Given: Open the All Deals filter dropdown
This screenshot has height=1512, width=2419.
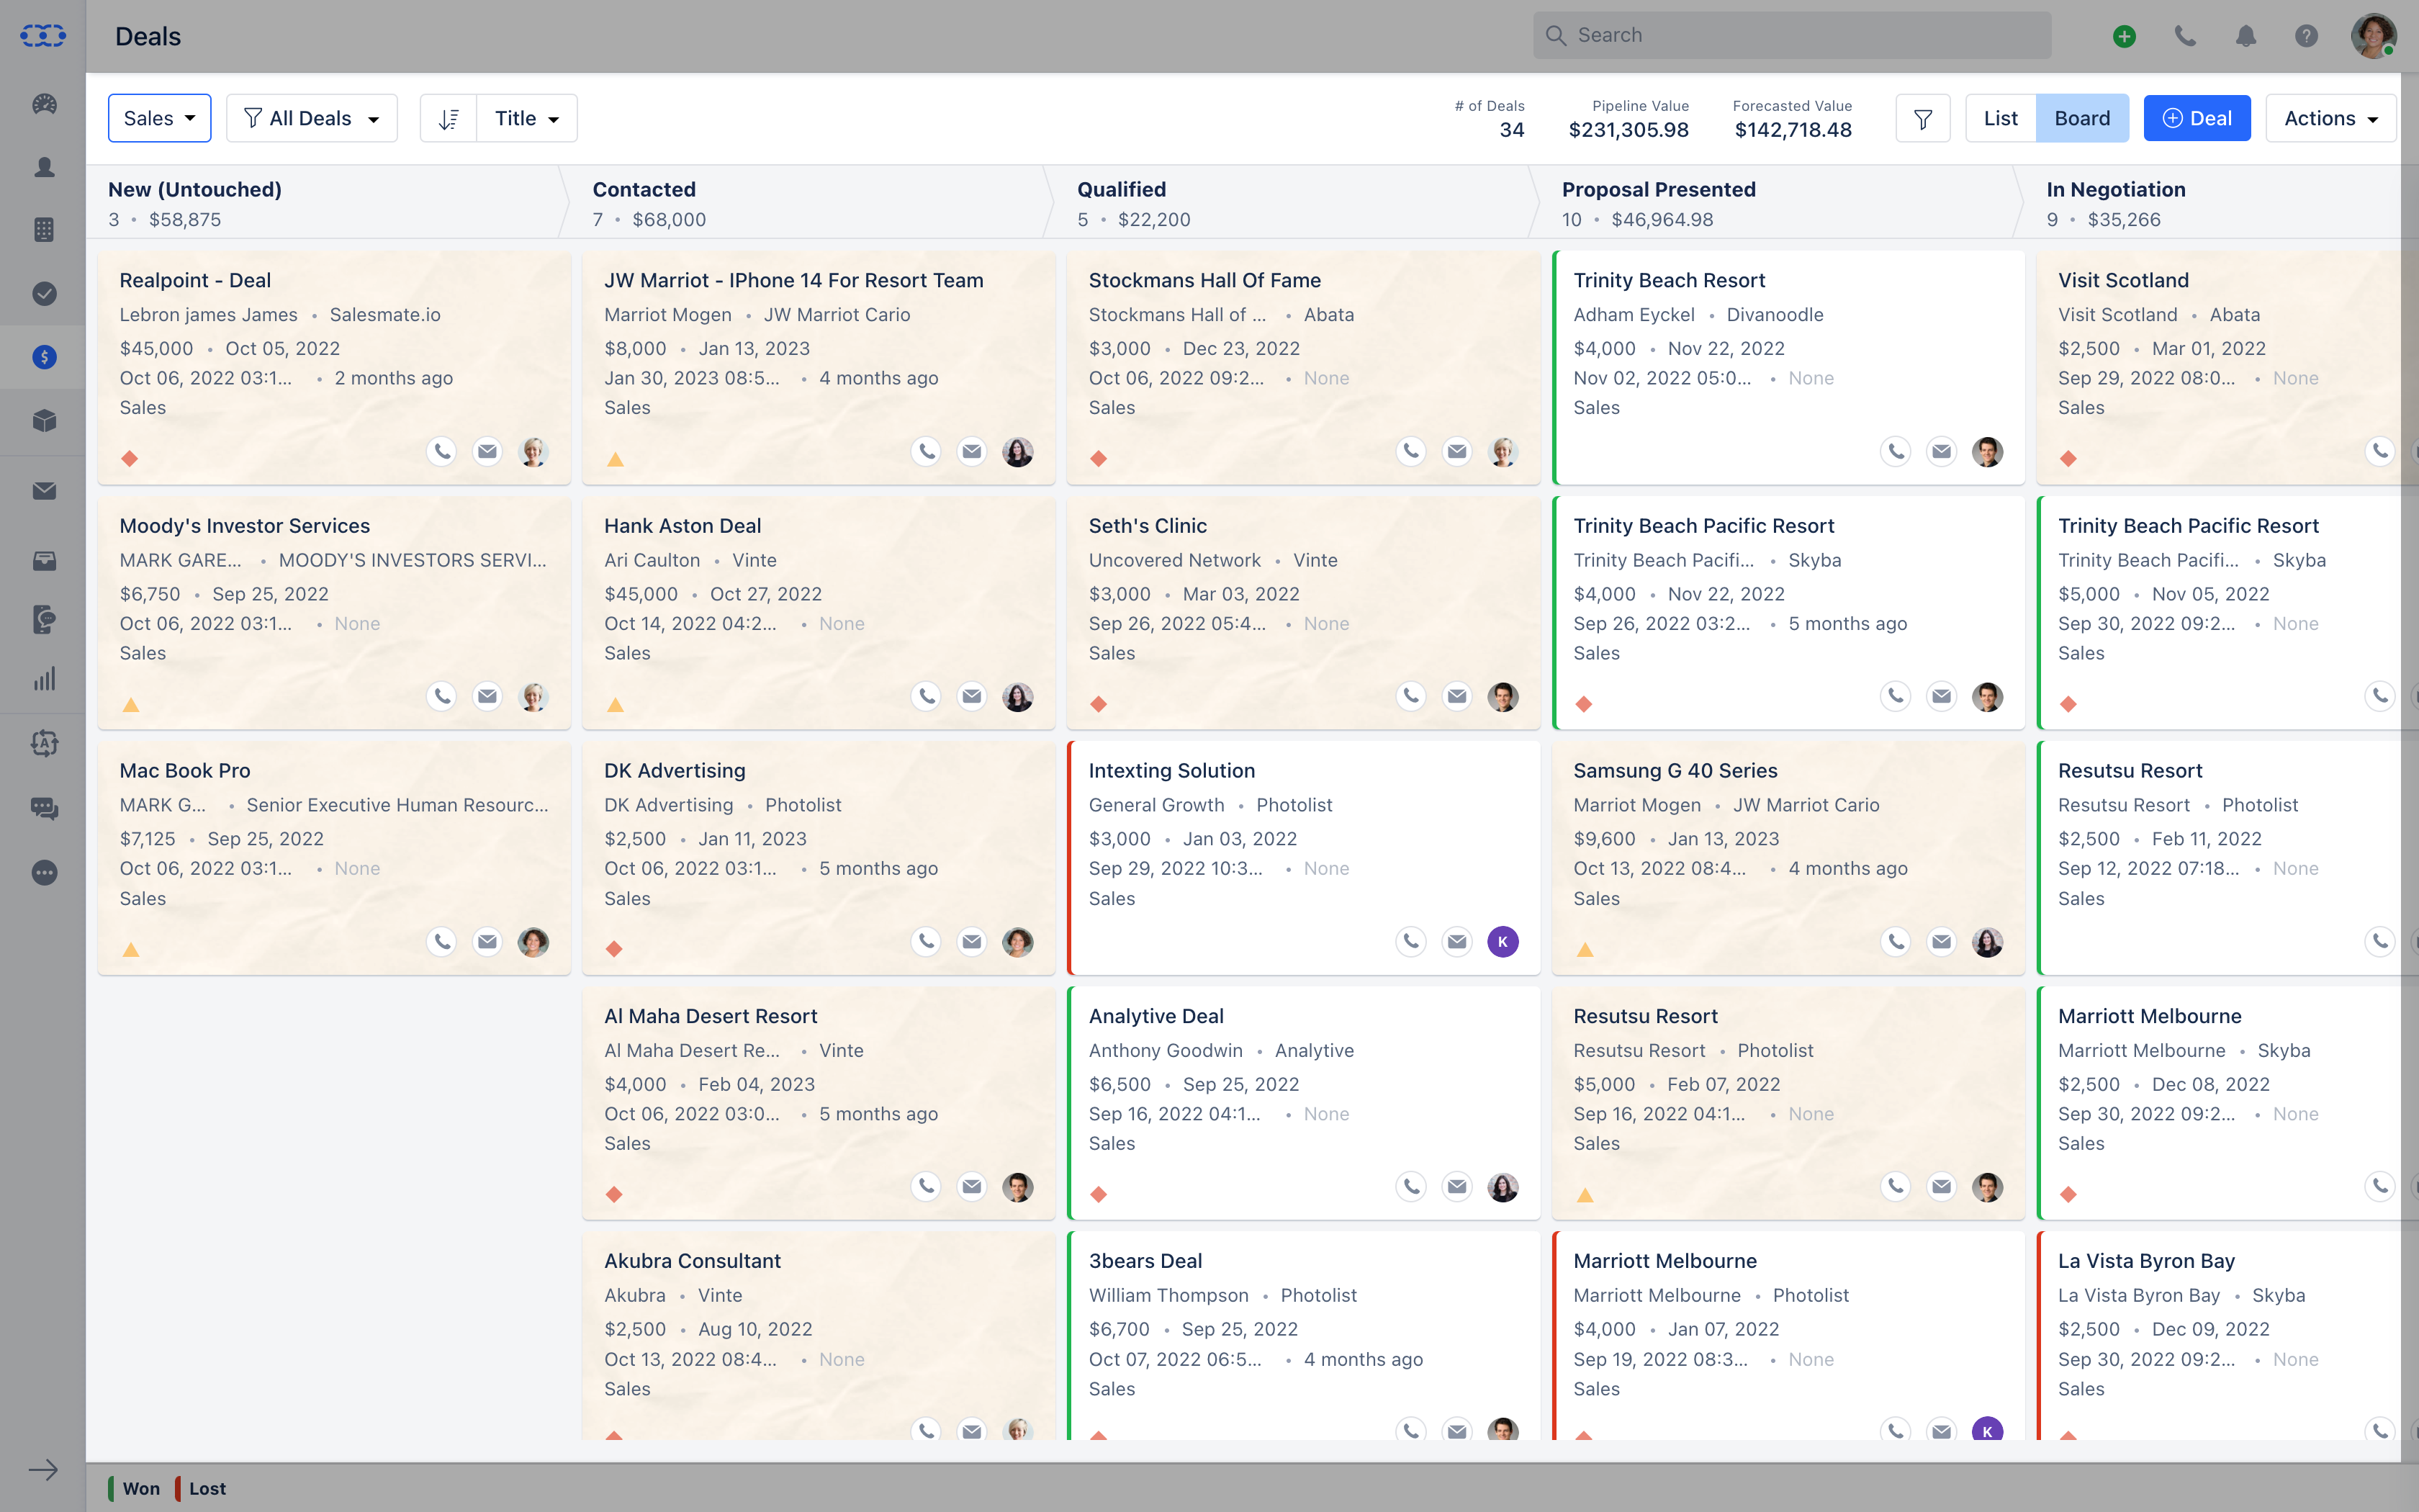Looking at the screenshot, I should coord(312,118).
